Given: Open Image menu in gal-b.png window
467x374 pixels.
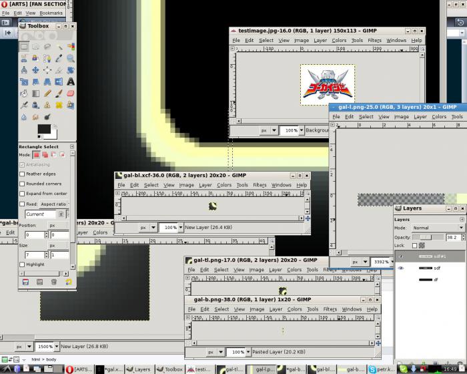Looking at the screenshot, I should (x=257, y=309).
